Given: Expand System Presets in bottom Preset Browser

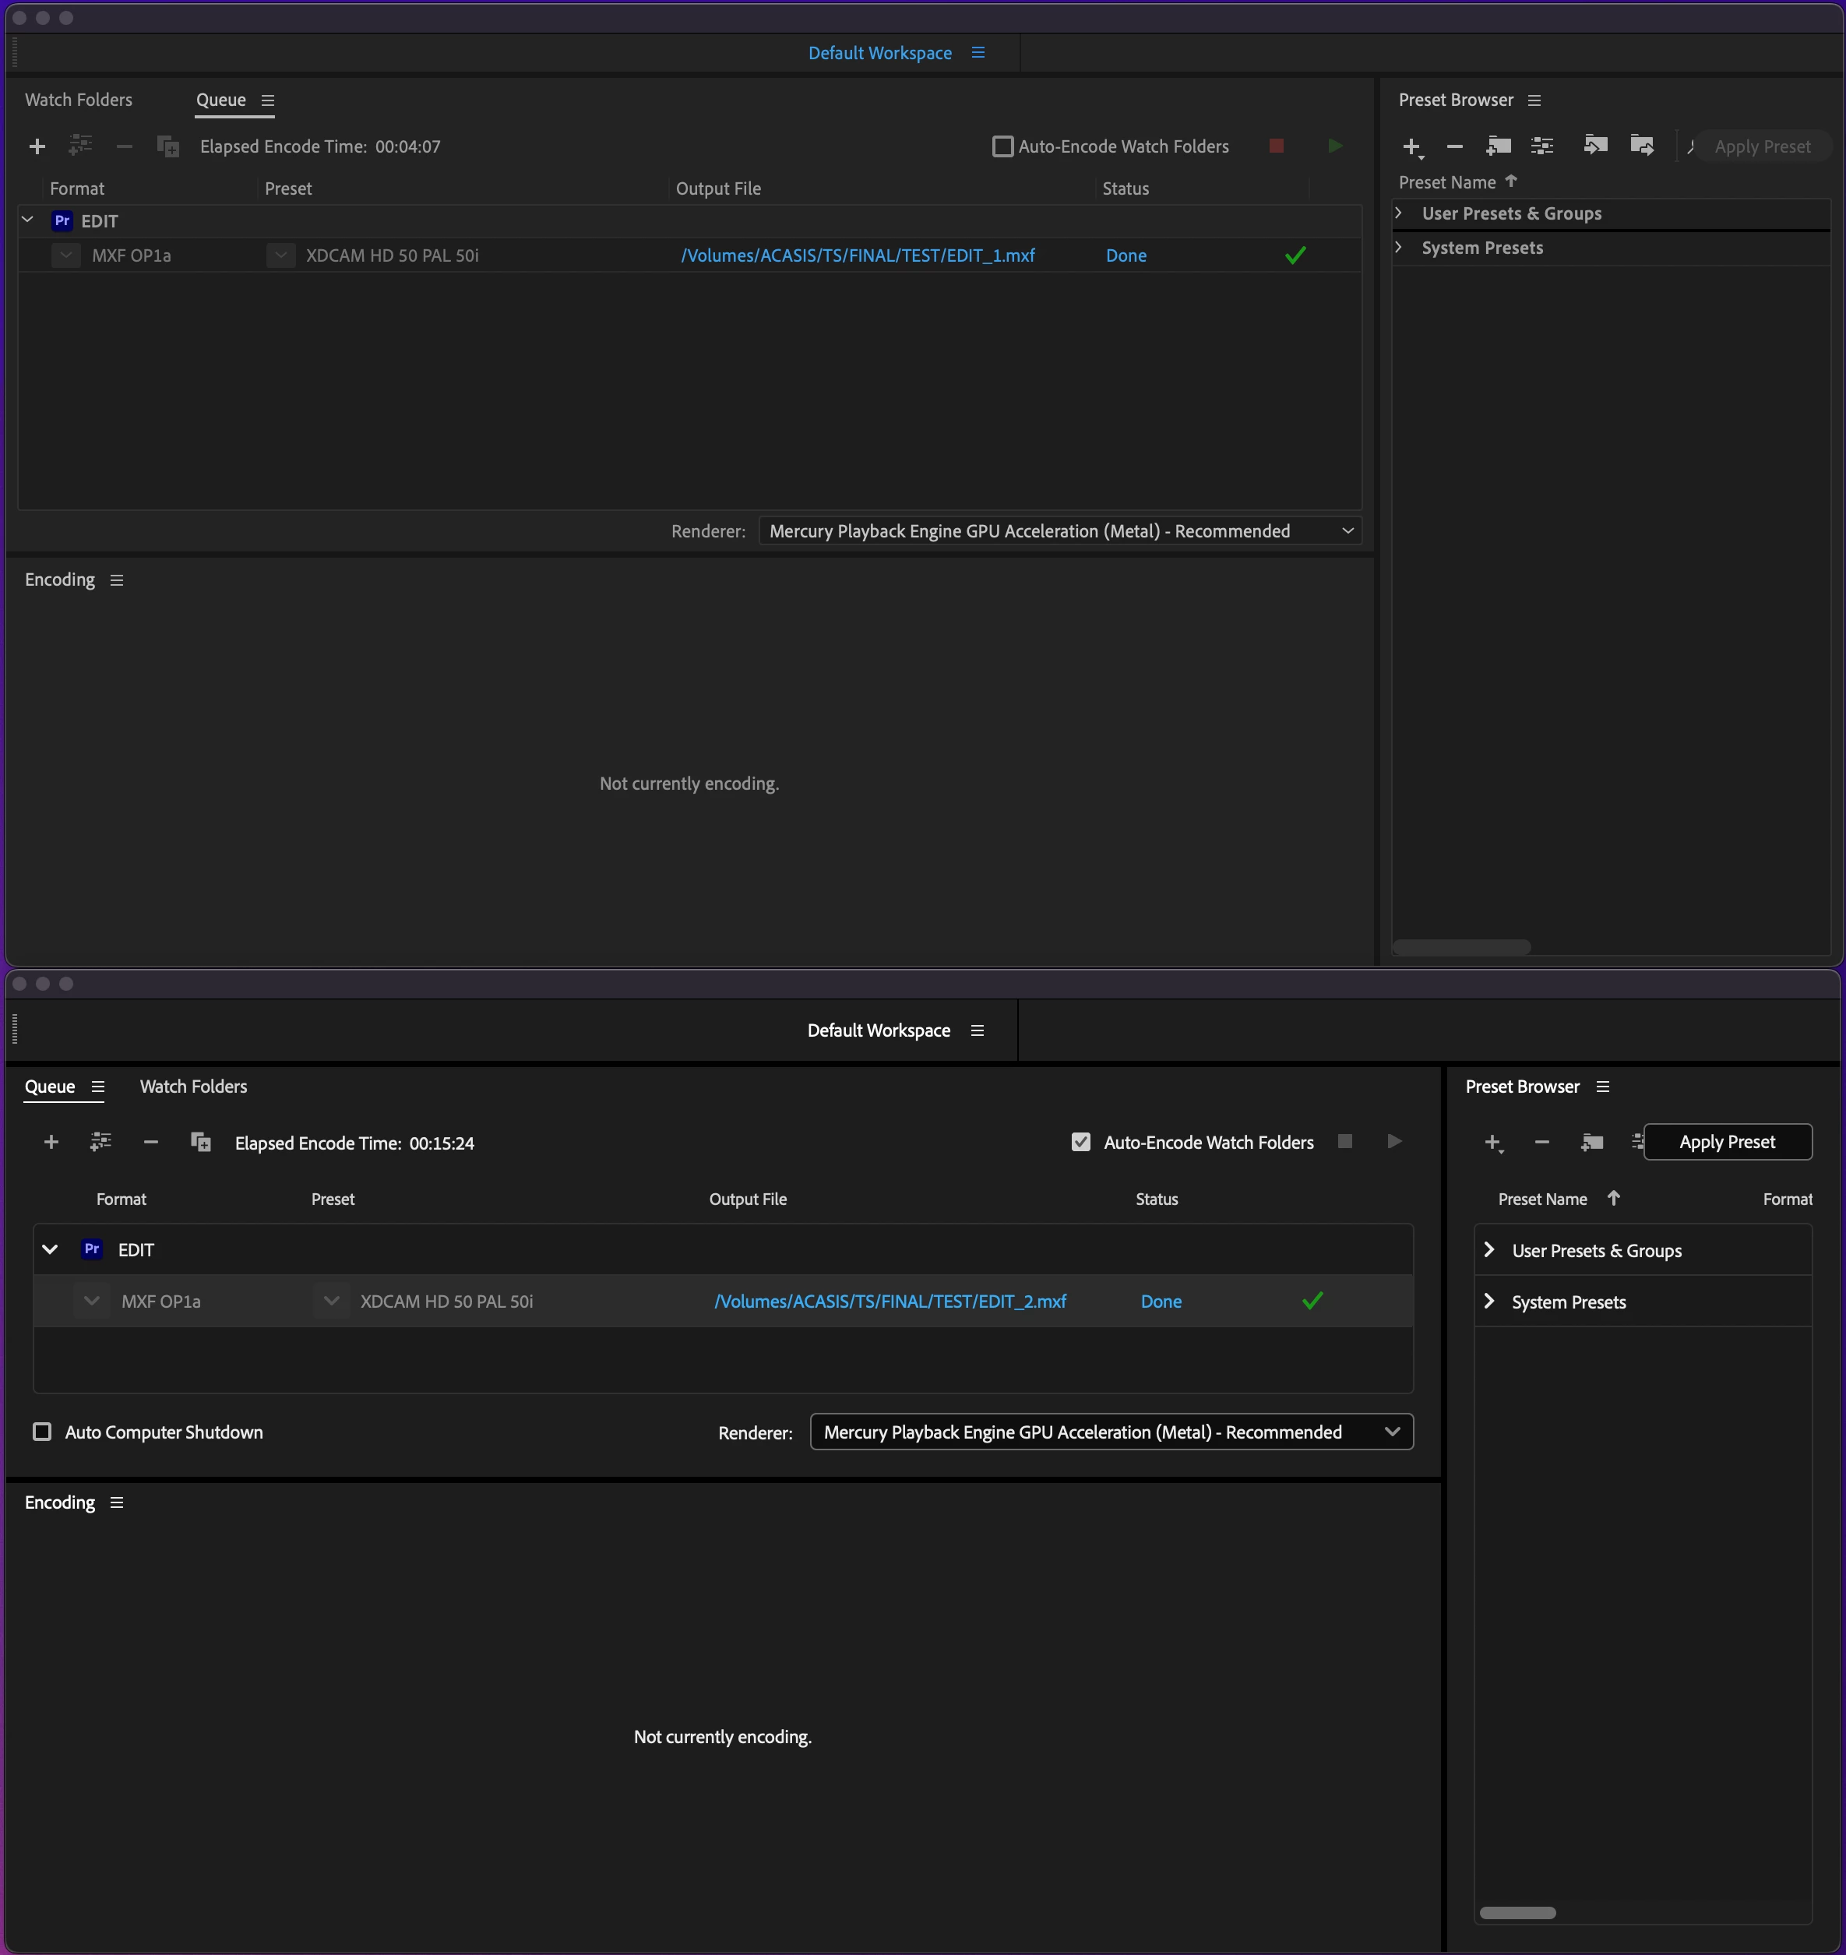Looking at the screenshot, I should click(1490, 1301).
